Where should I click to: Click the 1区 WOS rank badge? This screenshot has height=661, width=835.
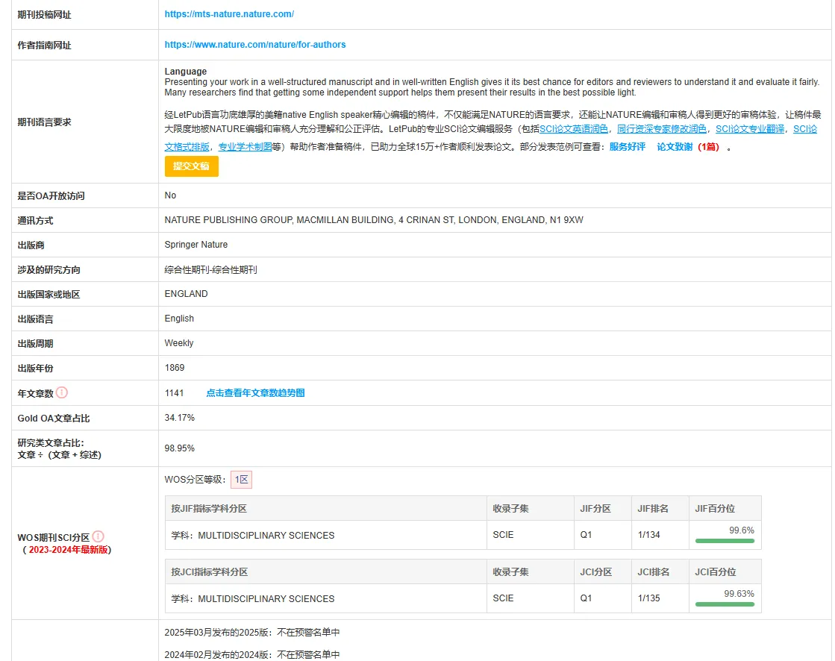pos(241,480)
